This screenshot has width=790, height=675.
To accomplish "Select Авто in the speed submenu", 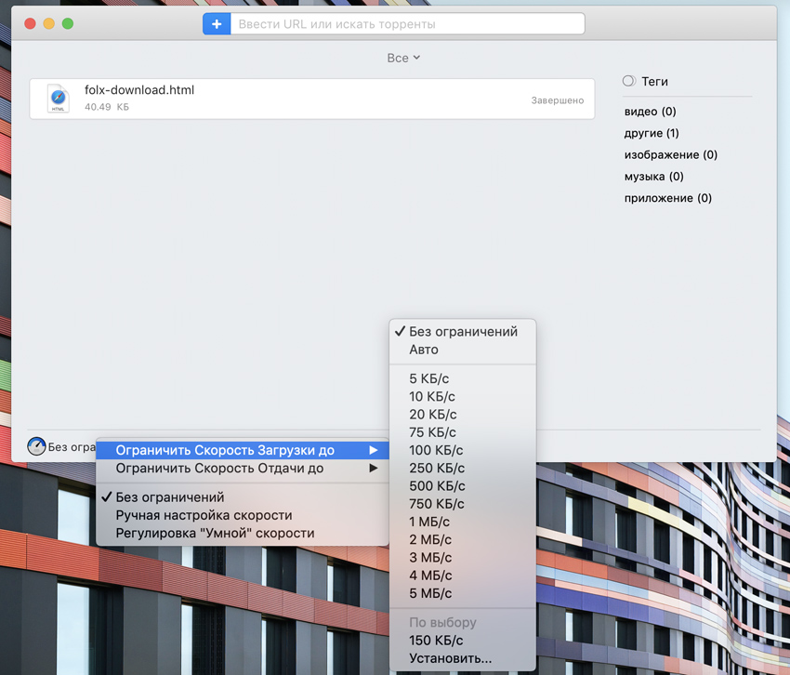I will point(463,350).
